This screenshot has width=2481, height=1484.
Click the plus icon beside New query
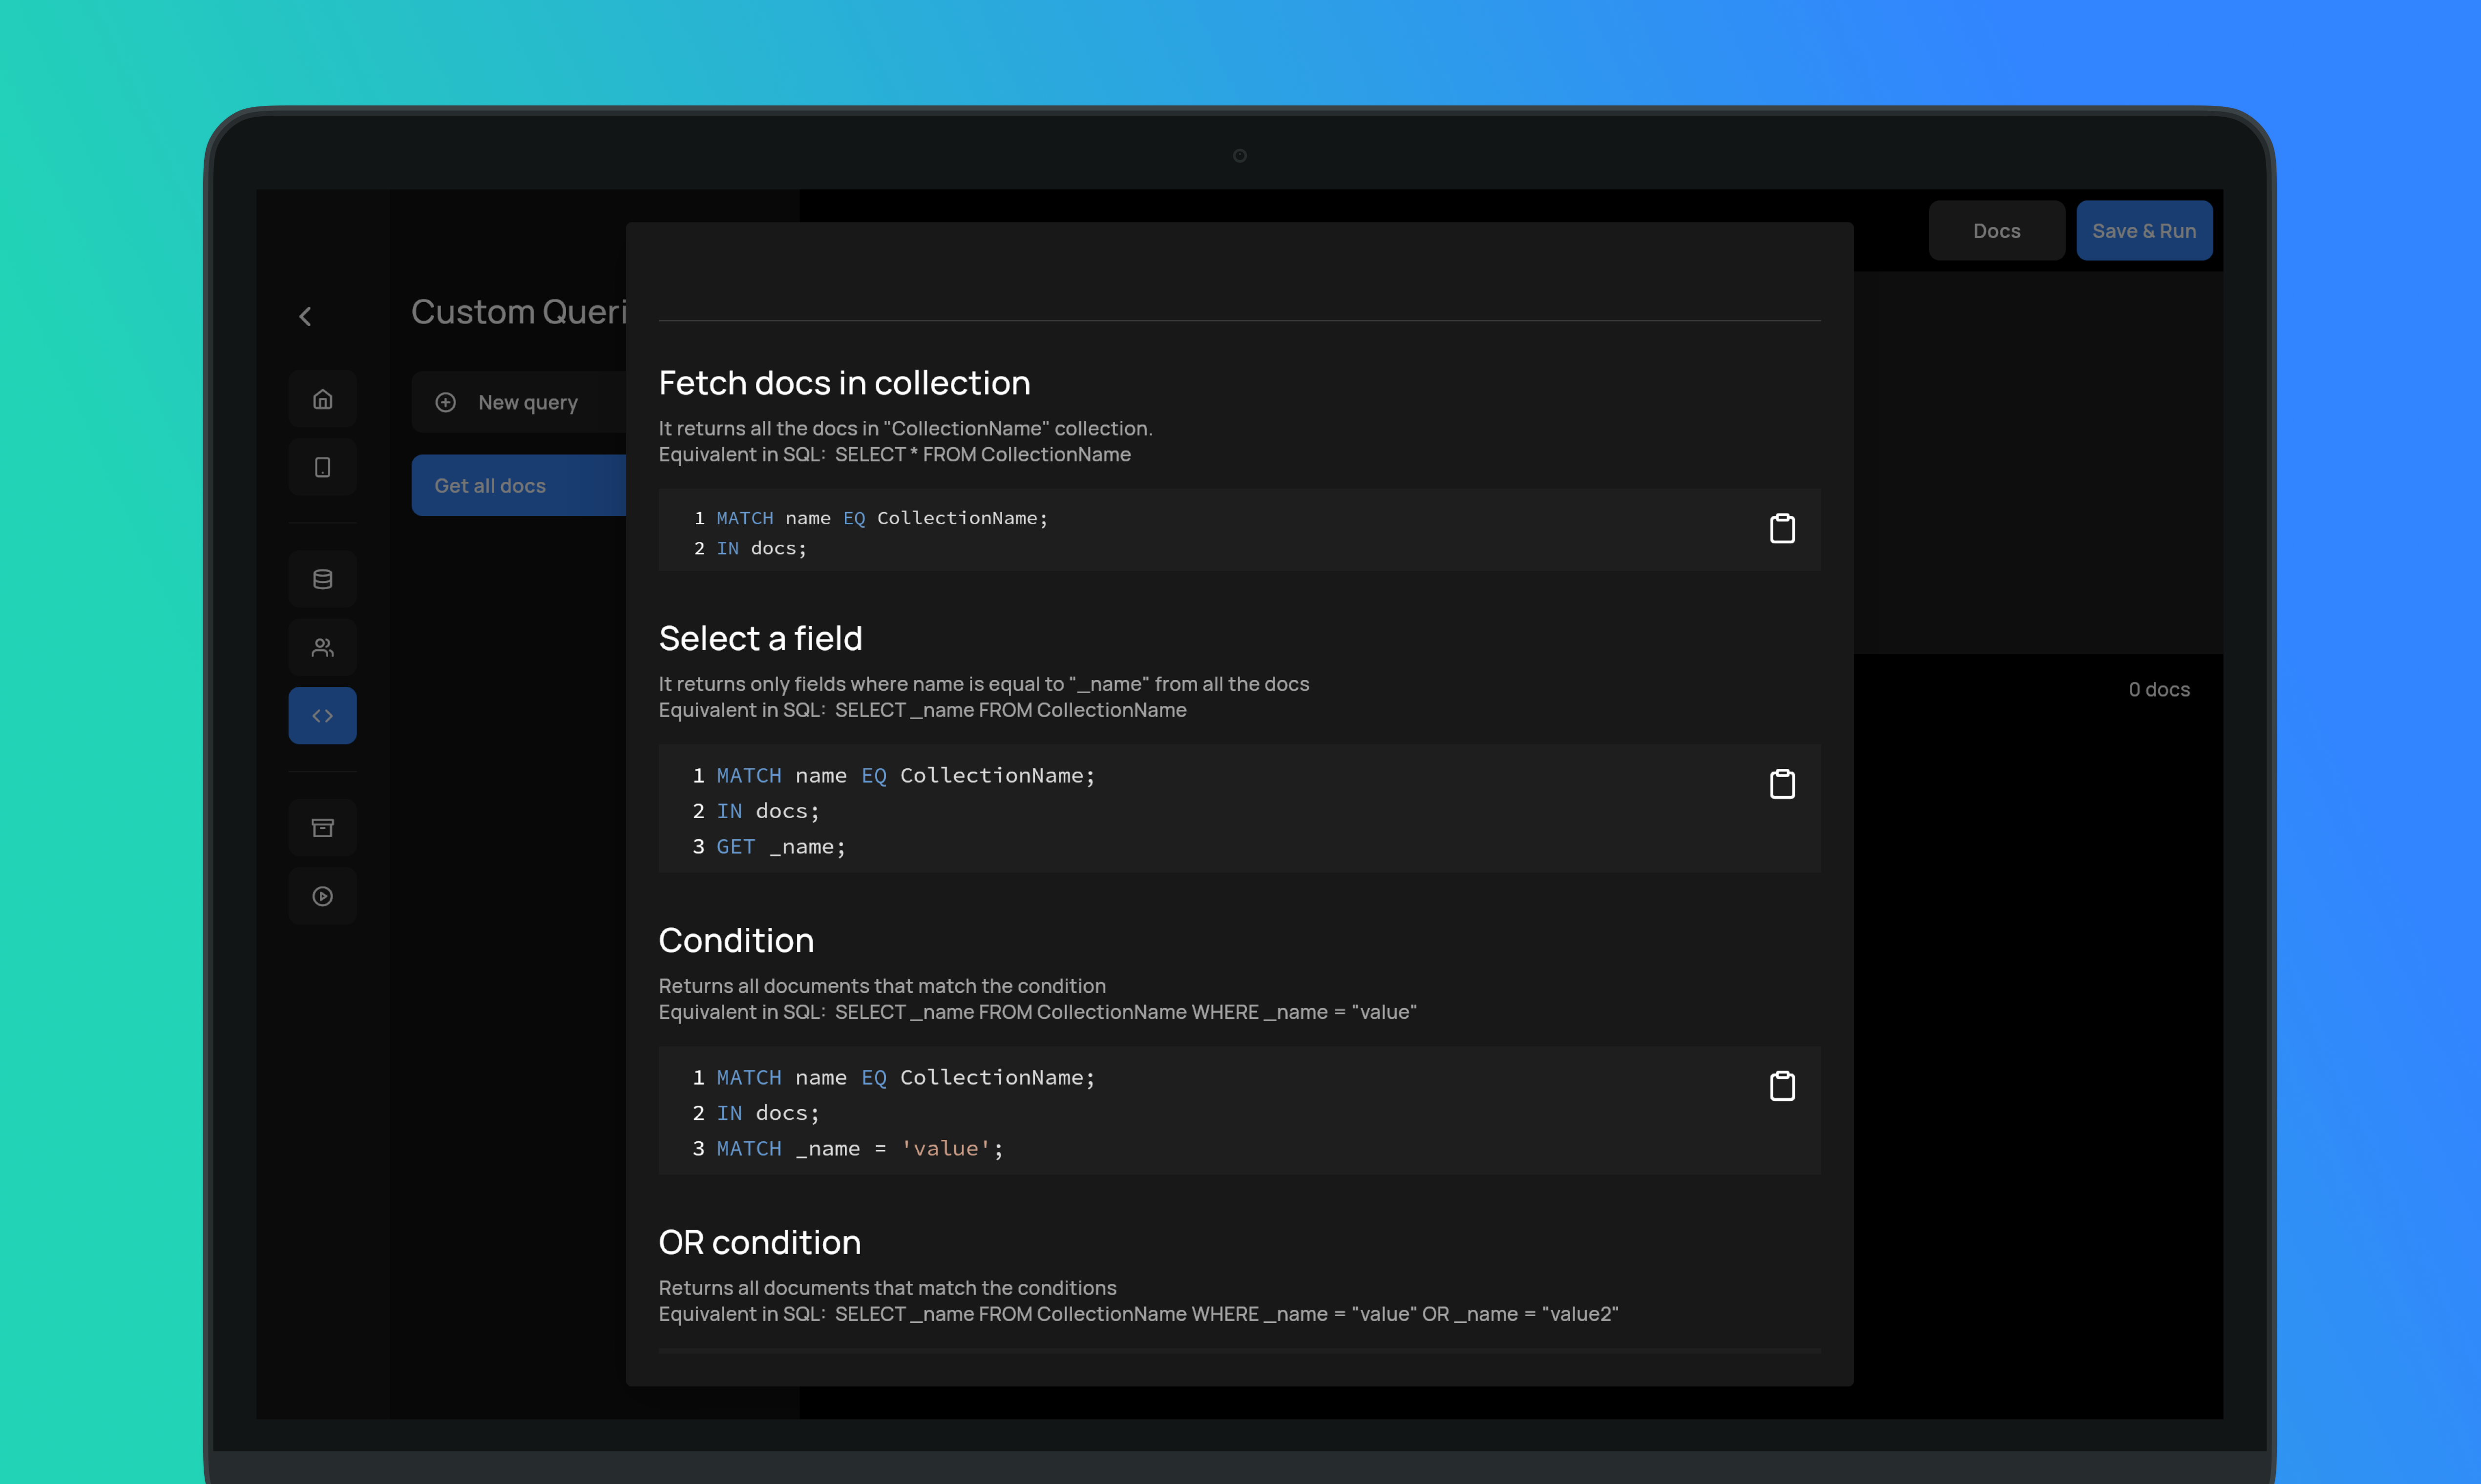pos(446,402)
